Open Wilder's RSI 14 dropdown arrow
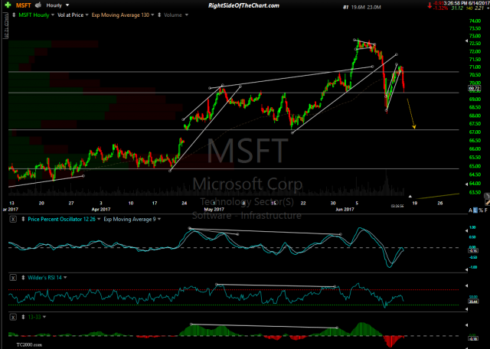 point(65,278)
